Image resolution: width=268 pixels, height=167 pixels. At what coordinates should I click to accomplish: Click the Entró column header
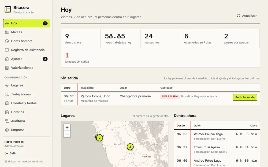[x=67, y=88]
